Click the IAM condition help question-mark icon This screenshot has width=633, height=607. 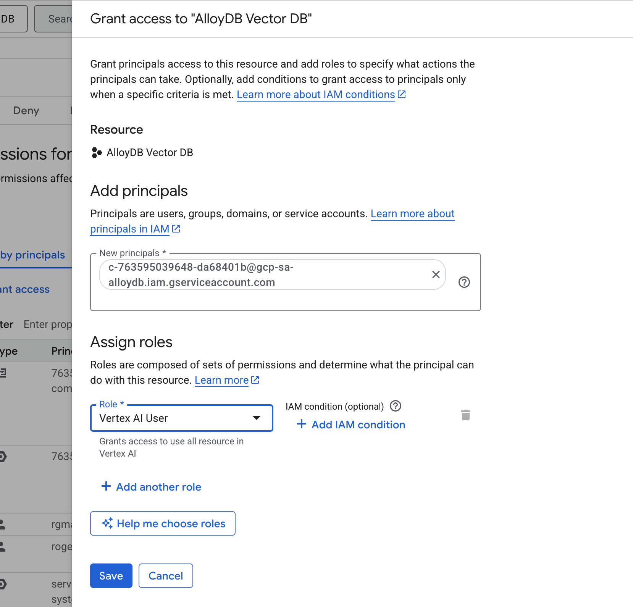(x=396, y=406)
